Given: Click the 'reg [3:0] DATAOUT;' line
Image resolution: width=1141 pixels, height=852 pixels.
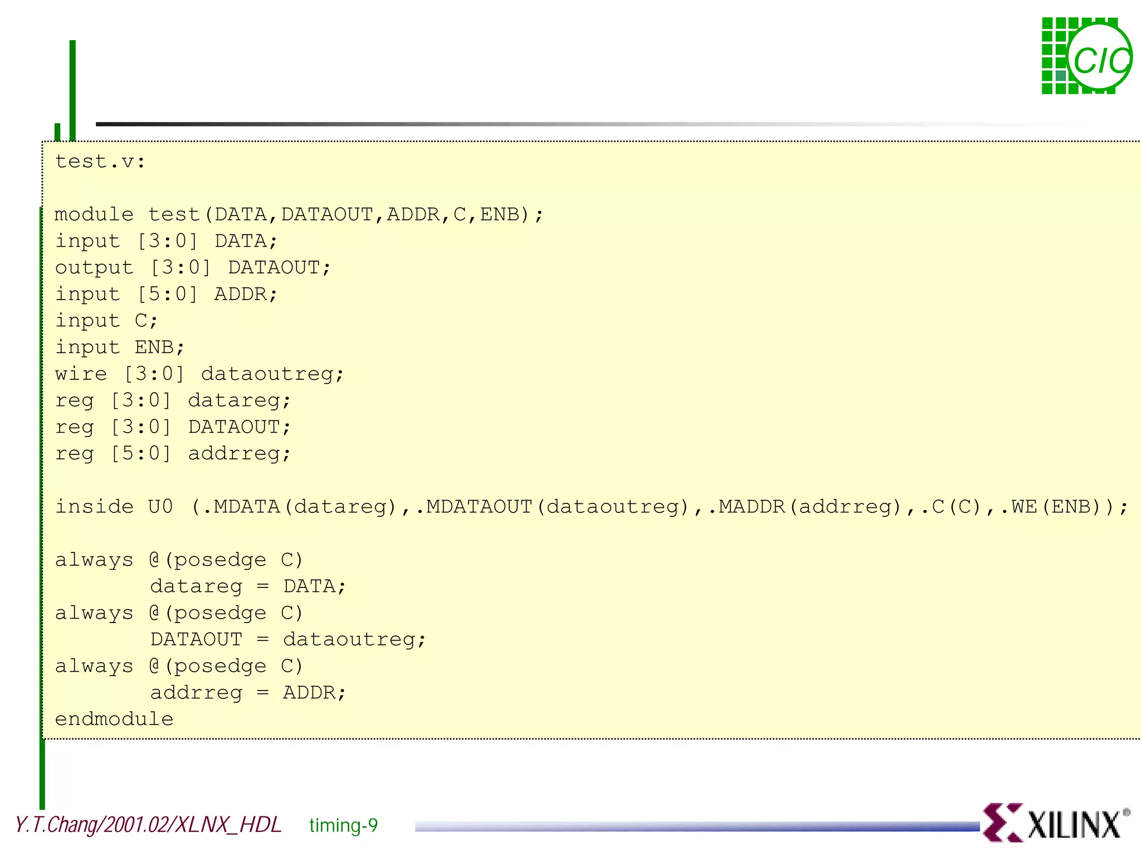Looking at the screenshot, I should (173, 427).
